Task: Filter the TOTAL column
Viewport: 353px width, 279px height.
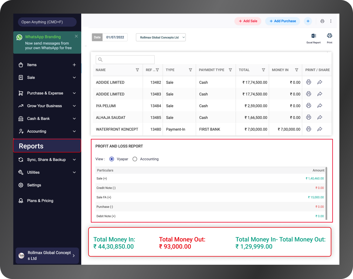Action: click(x=263, y=70)
